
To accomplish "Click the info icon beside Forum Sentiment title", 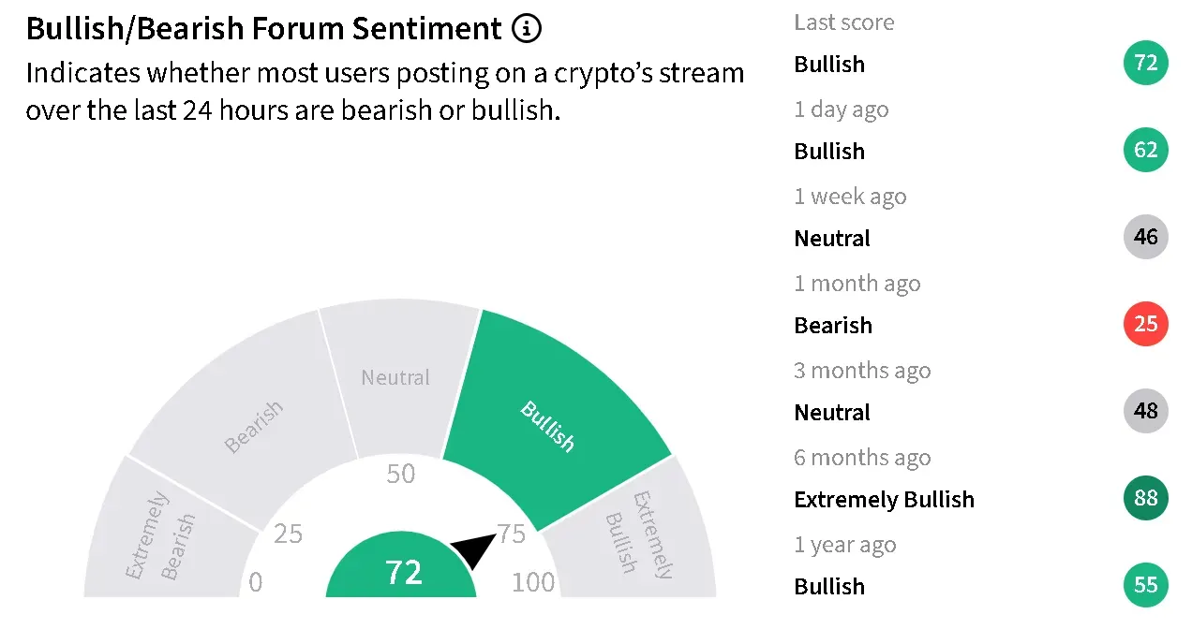I will (x=527, y=29).
